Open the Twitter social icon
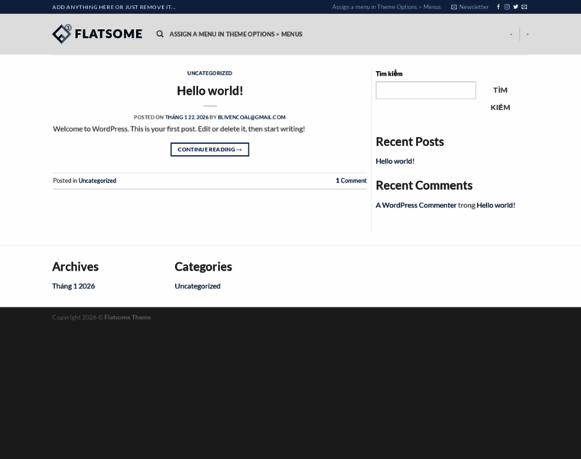581x459 pixels. pos(515,7)
